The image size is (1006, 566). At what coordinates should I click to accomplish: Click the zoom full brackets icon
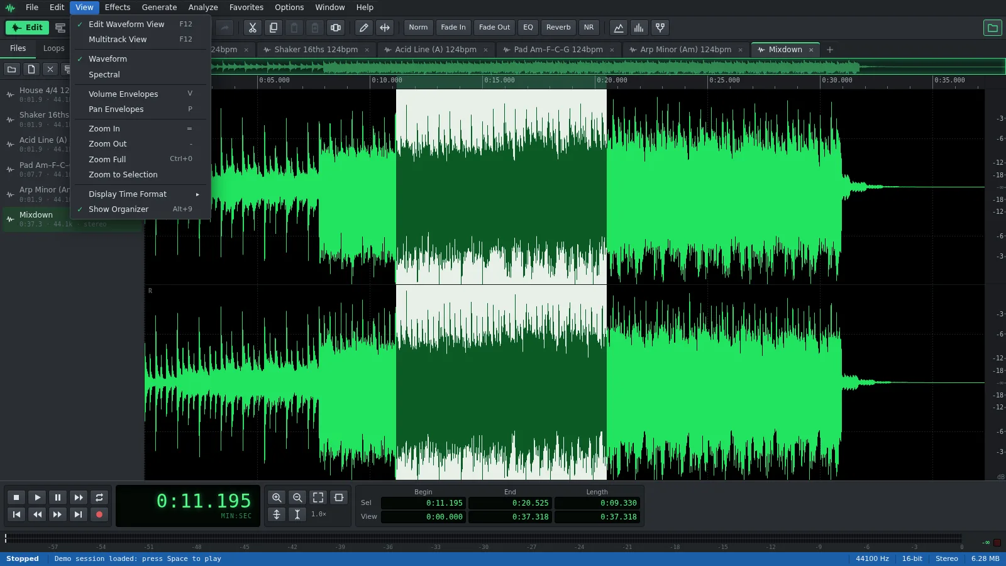(318, 497)
